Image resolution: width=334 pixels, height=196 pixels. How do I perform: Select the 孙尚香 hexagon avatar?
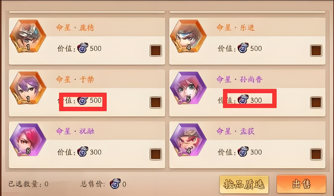(x=188, y=88)
